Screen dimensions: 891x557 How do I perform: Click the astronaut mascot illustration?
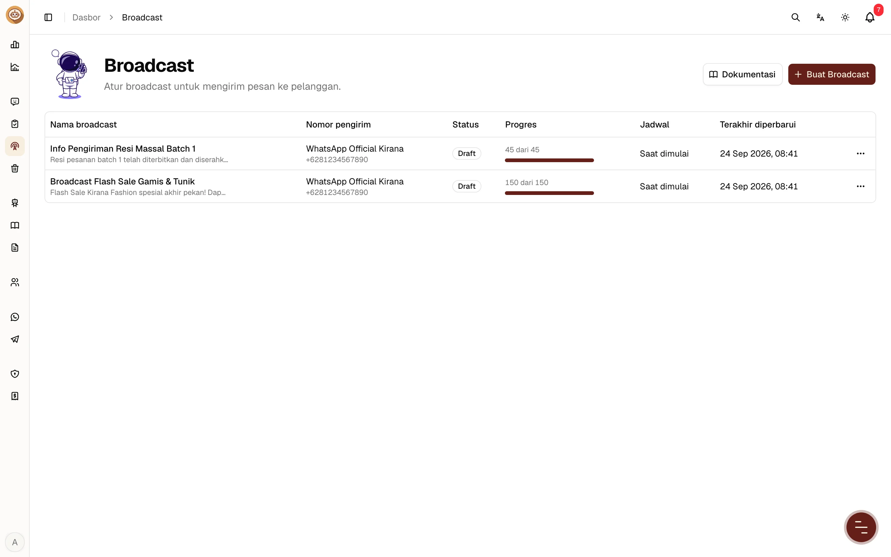click(70, 74)
